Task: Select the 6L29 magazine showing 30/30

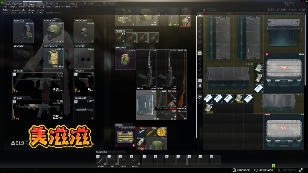Action: [167, 115]
